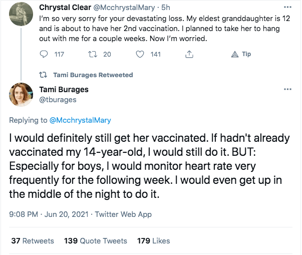
Task: Retweet Chrystal Clear's tweet
Action: click(92, 54)
